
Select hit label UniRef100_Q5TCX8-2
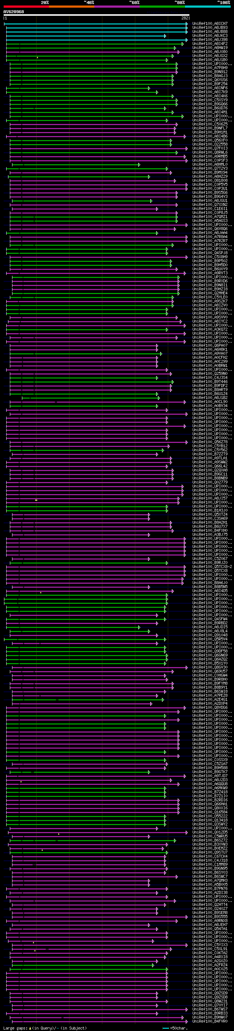pos(212,567)
